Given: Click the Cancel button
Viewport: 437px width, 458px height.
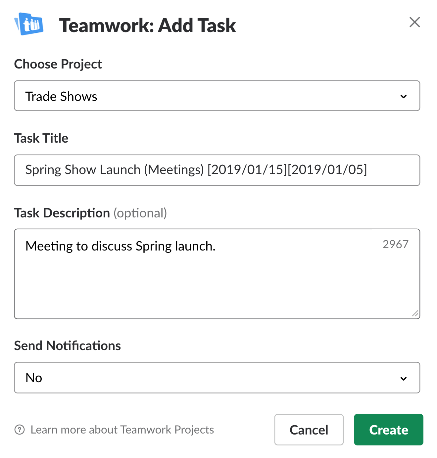Looking at the screenshot, I should [309, 430].
